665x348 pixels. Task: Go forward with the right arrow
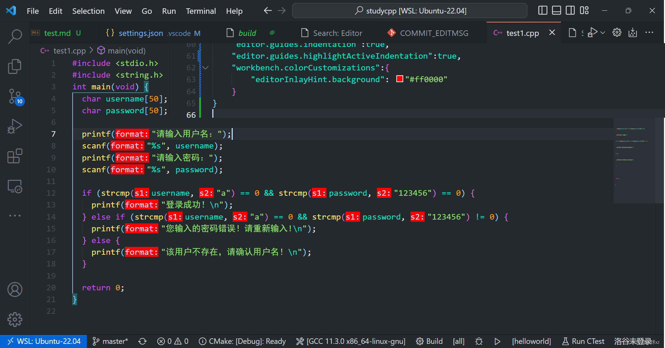[x=282, y=11]
